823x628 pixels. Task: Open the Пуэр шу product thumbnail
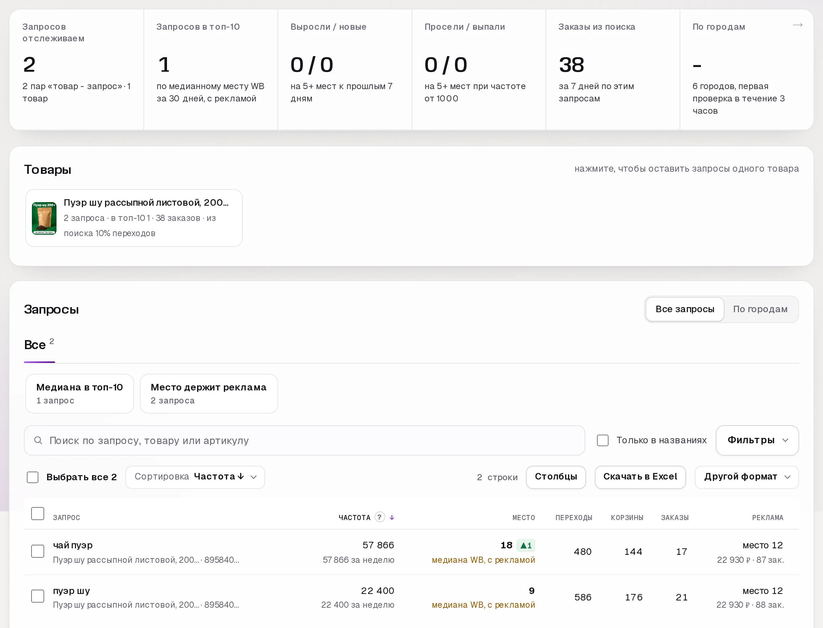click(x=44, y=218)
